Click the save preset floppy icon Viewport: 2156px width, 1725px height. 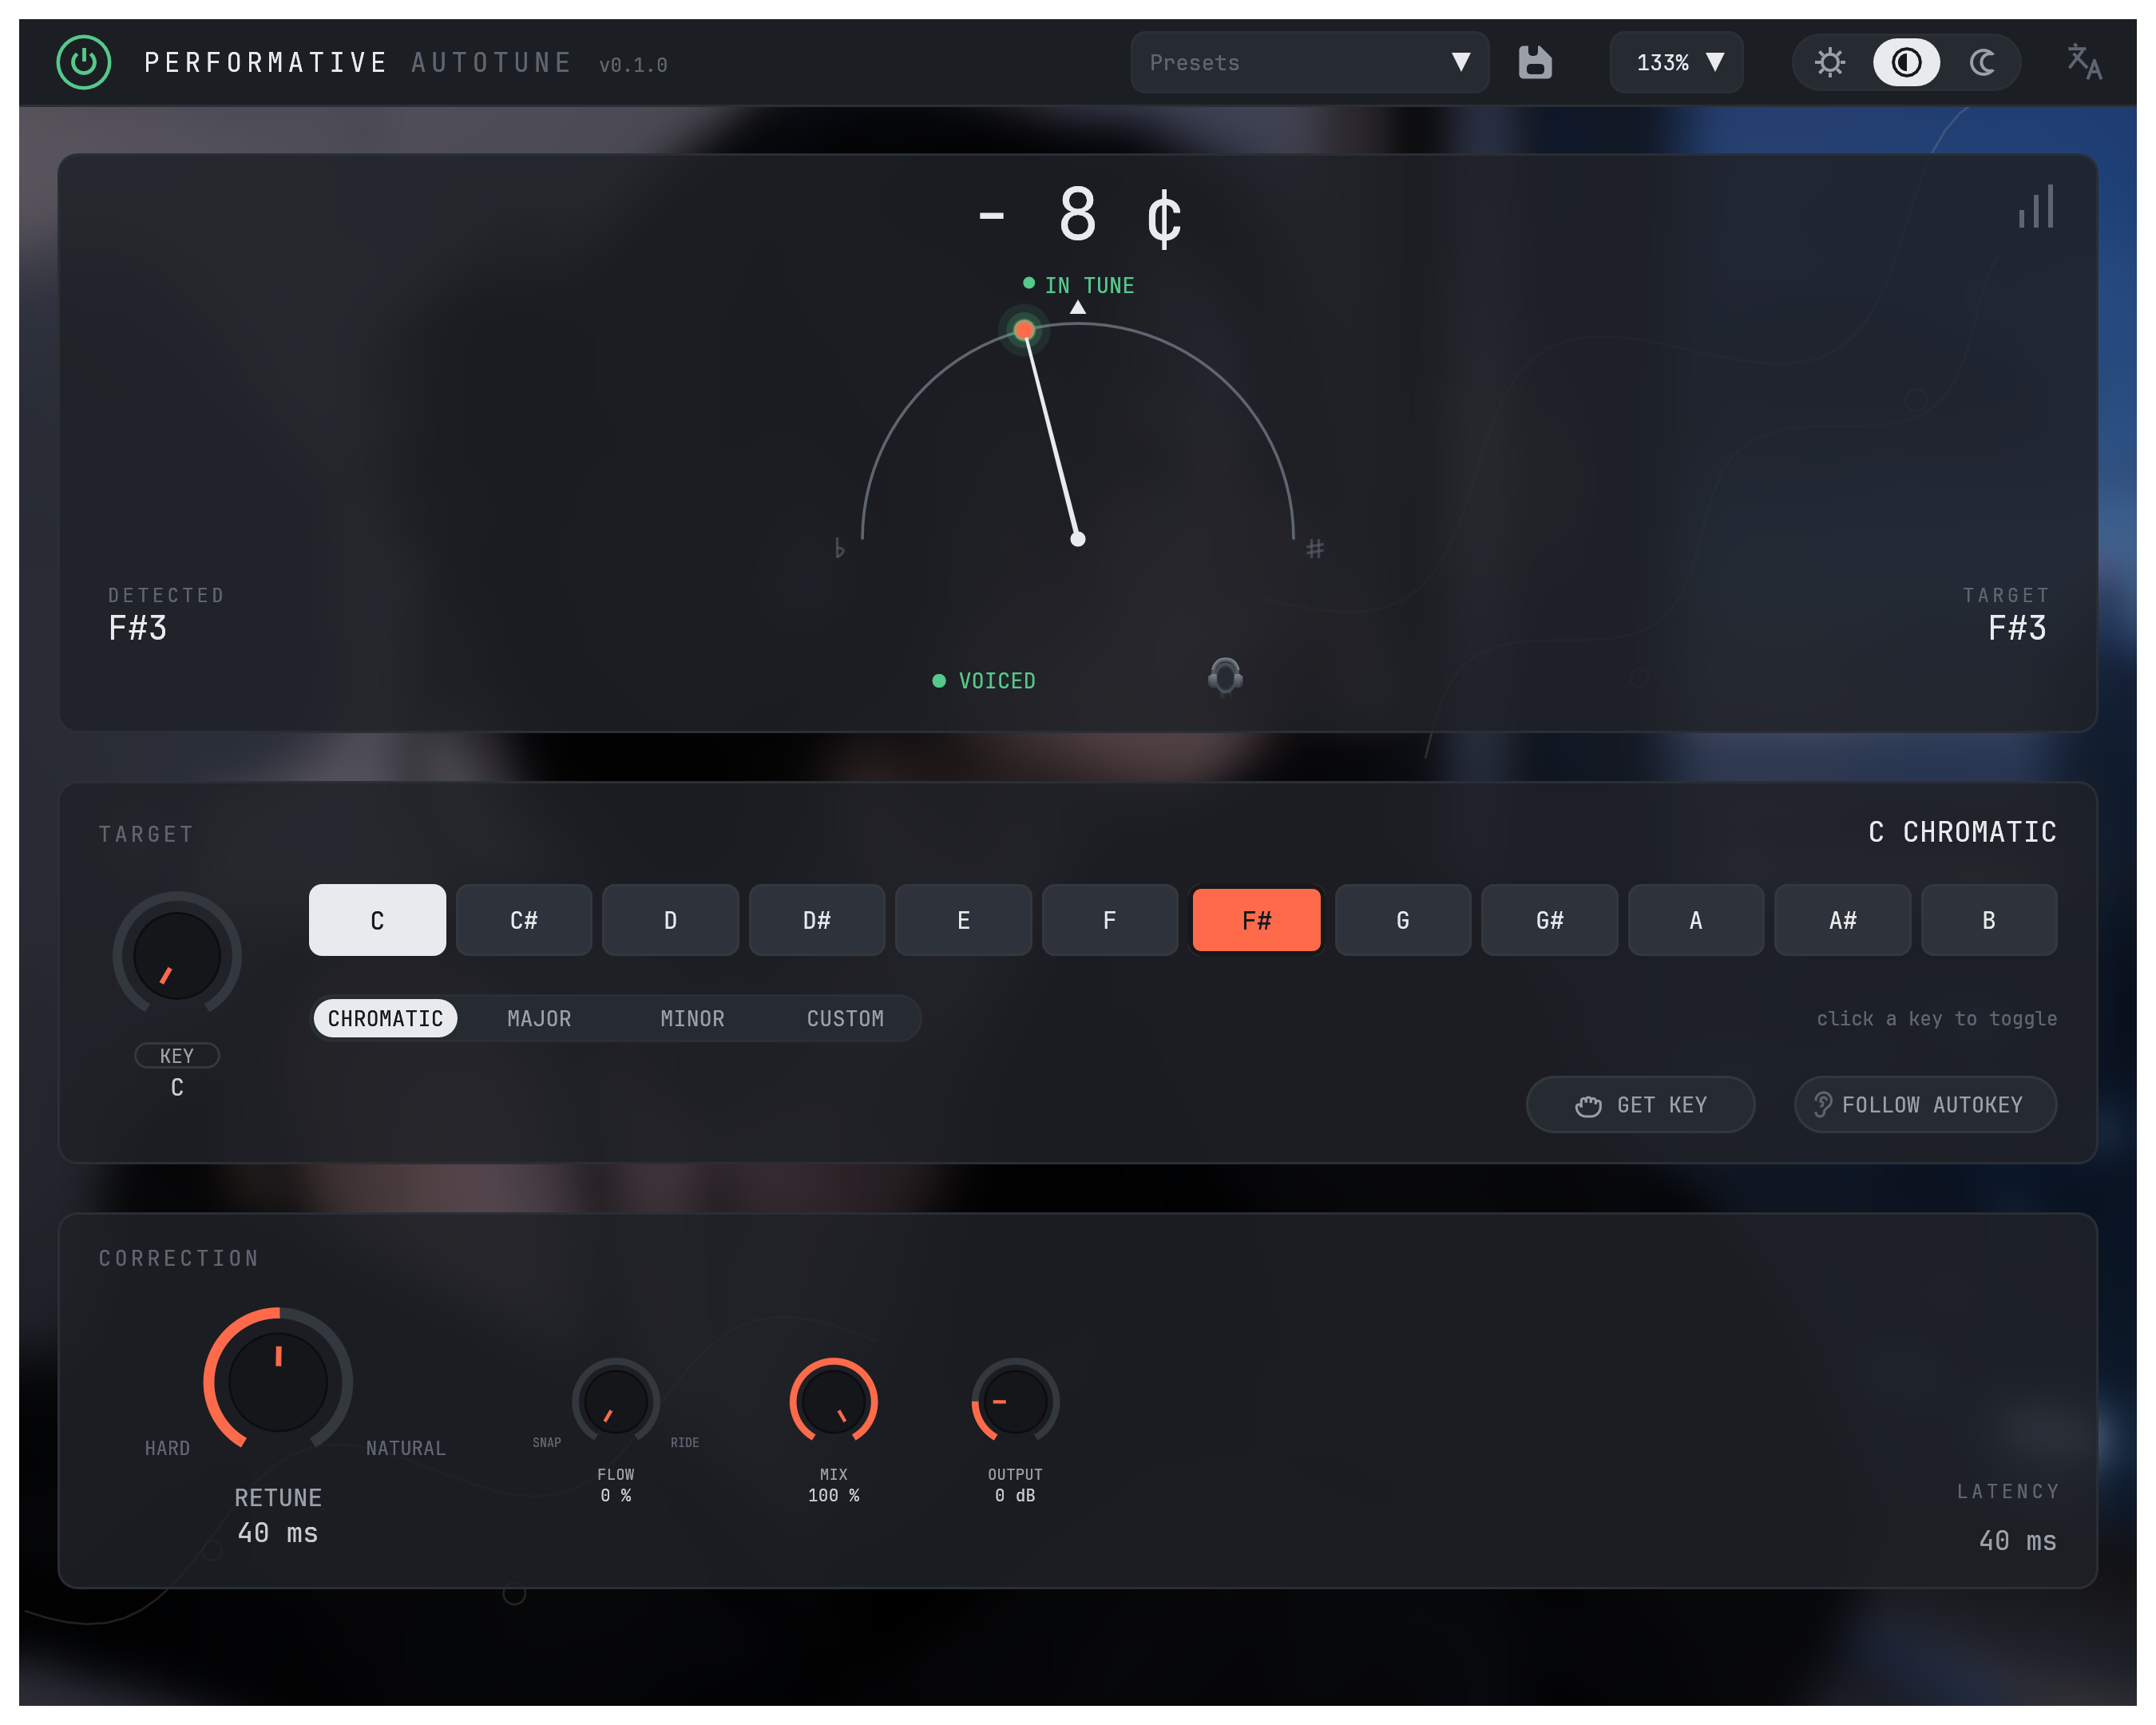(x=1535, y=62)
